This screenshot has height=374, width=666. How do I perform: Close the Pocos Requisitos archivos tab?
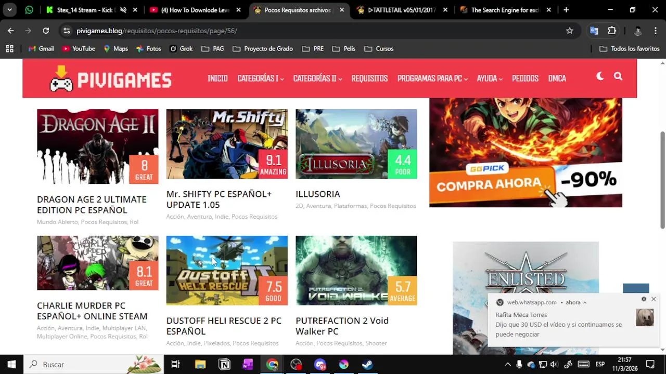click(342, 10)
